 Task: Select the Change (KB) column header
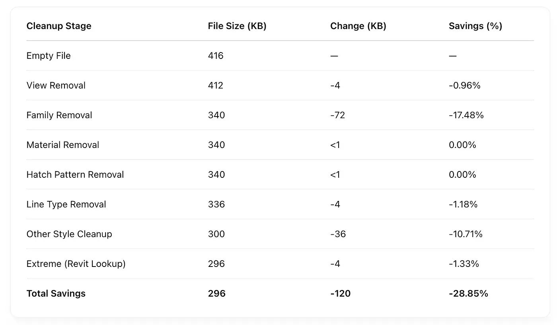tap(358, 26)
